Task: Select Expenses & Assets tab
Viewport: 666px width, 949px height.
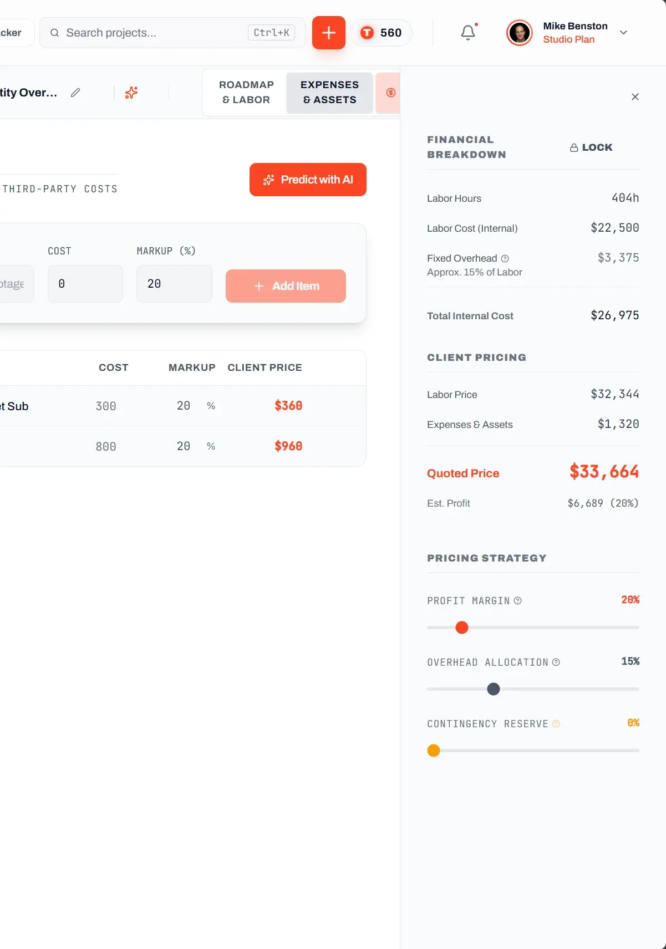Action: (329, 92)
